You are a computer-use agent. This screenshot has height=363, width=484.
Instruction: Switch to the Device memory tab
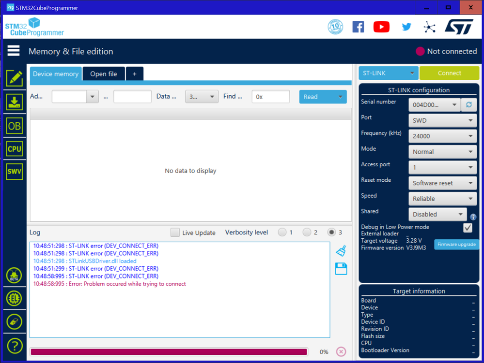click(56, 74)
